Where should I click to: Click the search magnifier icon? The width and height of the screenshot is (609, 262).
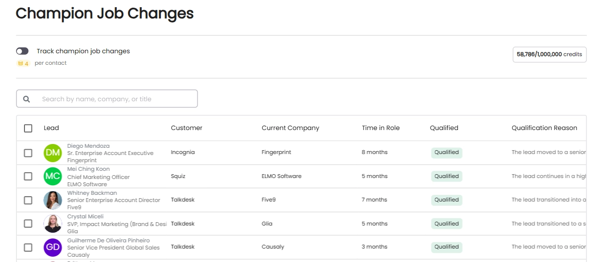coord(27,99)
